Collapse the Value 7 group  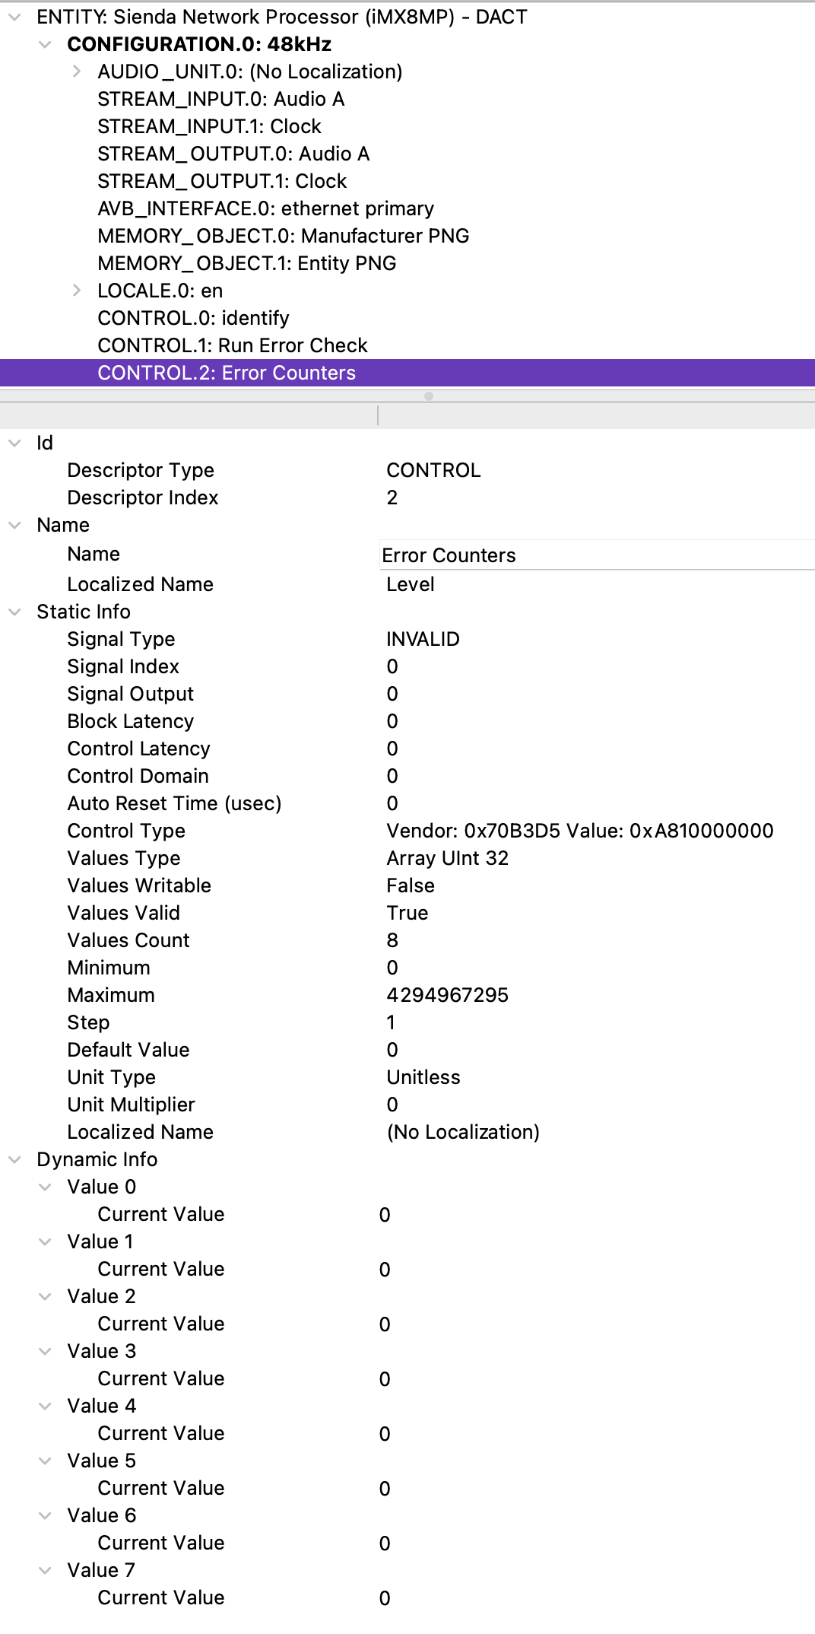point(45,1570)
